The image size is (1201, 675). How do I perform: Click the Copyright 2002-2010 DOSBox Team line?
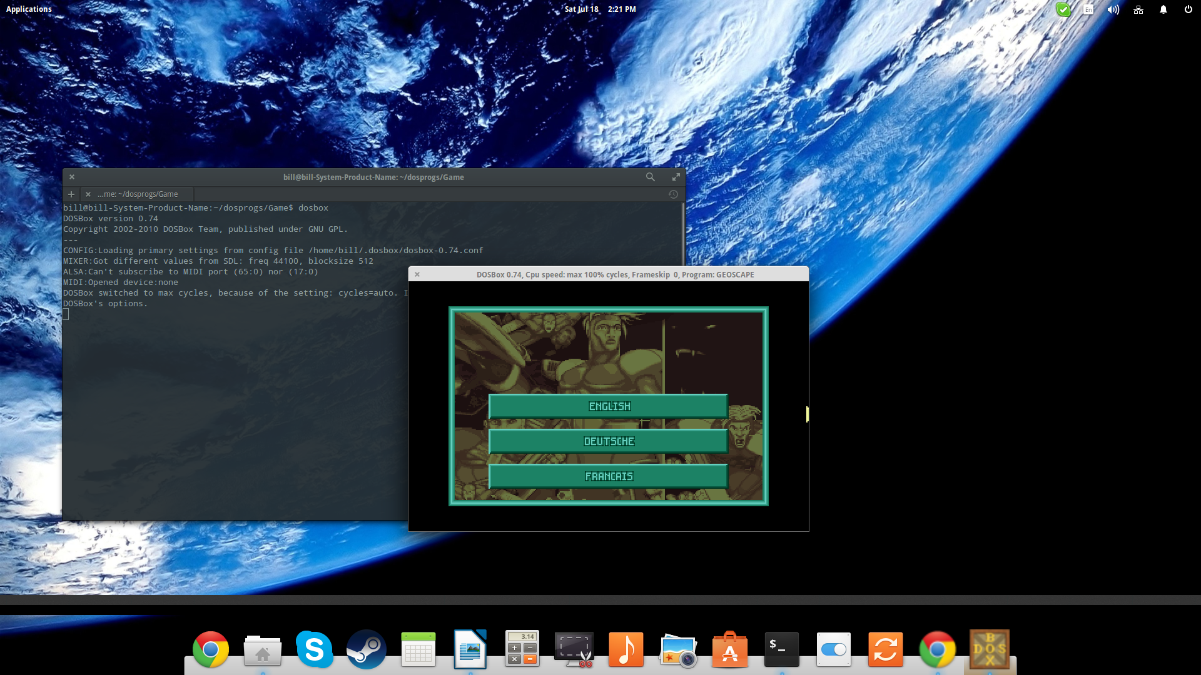[206, 229]
